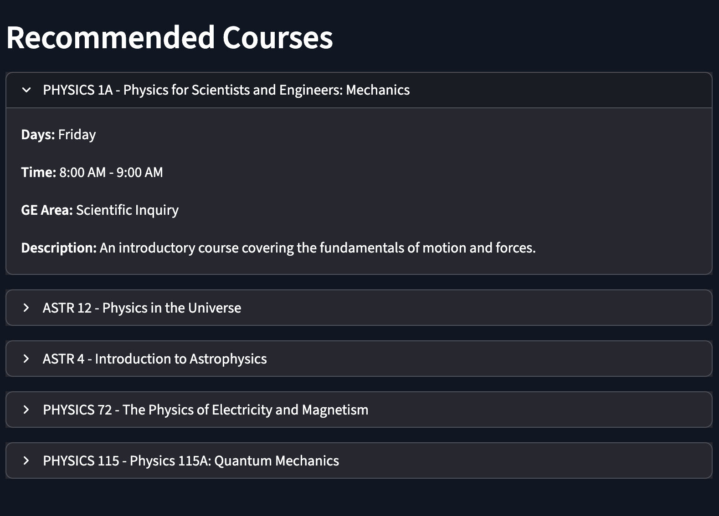The height and width of the screenshot is (516, 719).
Task: Click the bold GE Area label
Action: (x=47, y=210)
